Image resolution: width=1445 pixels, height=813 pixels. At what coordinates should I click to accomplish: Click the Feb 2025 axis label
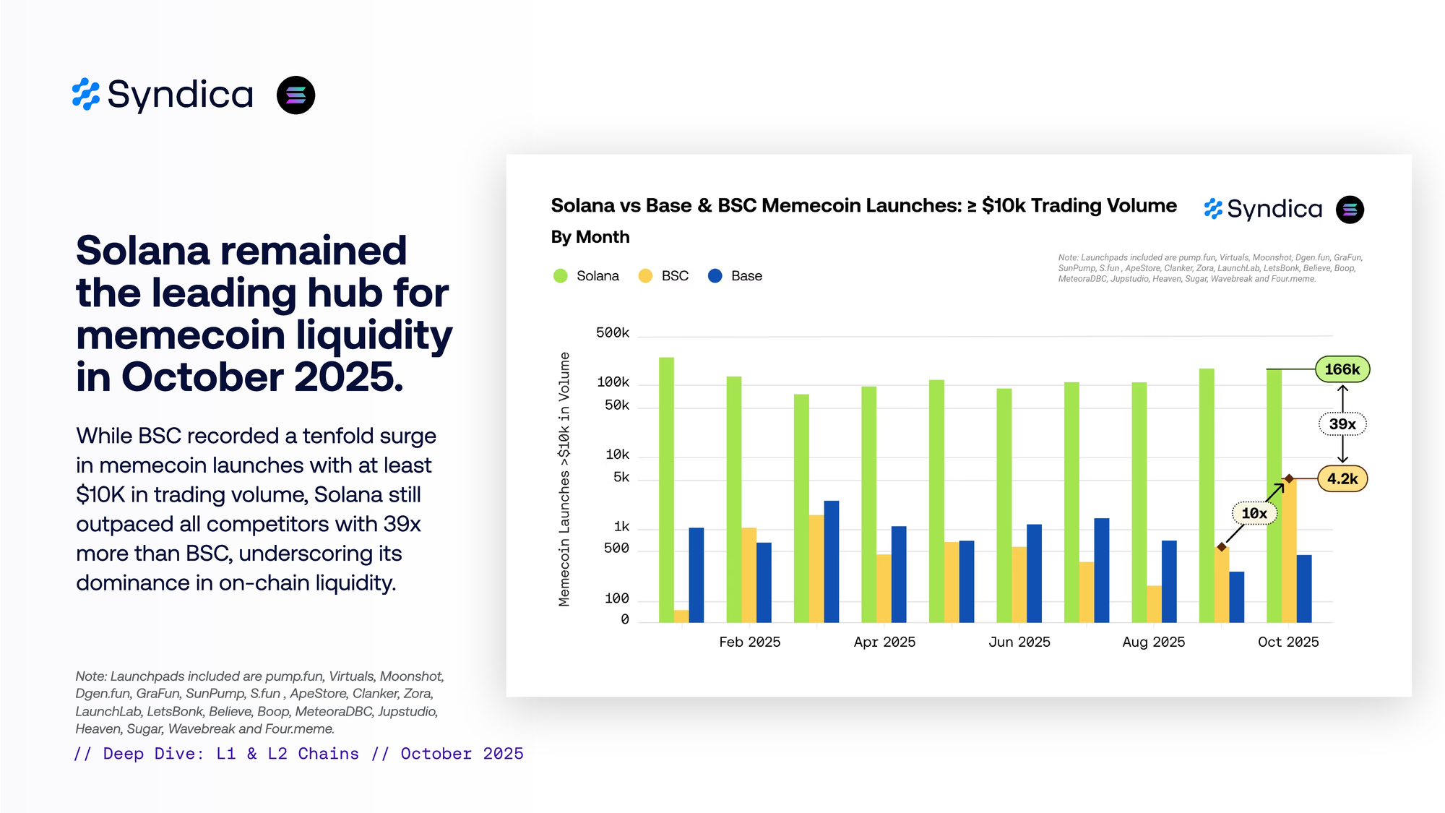tap(749, 642)
